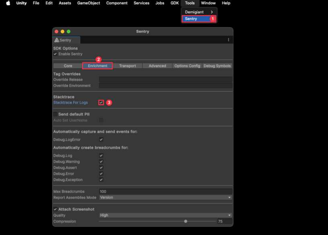Open the three-dot options menu in the Sentry window
Image resolution: width=328 pixels, height=235 pixels.
[228, 40]
